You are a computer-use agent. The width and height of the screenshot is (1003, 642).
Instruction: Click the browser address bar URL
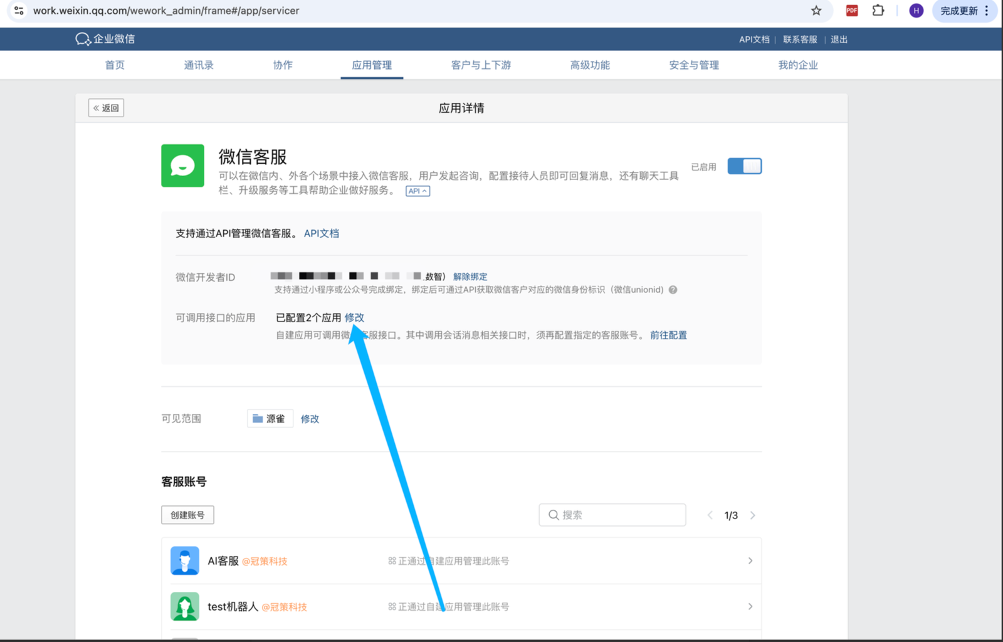point(166,11)
